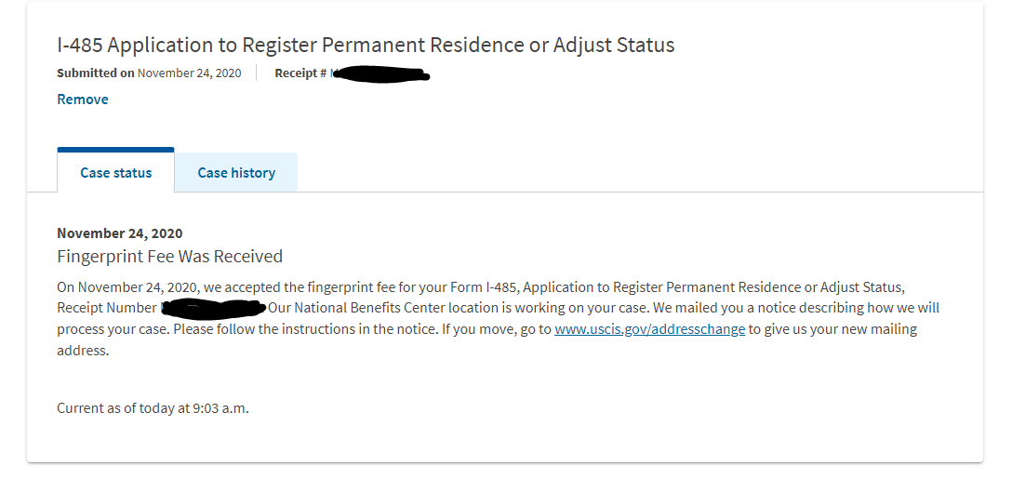Select the Case status tab
The height and width of the screenshot is (492, 1012).
click(x=116, y=172)
